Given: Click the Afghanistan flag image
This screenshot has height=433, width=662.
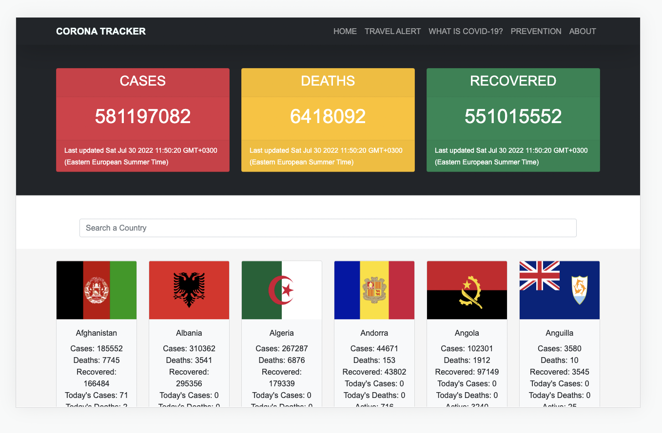Looking at the screenshot, I should tap(96, 289).
